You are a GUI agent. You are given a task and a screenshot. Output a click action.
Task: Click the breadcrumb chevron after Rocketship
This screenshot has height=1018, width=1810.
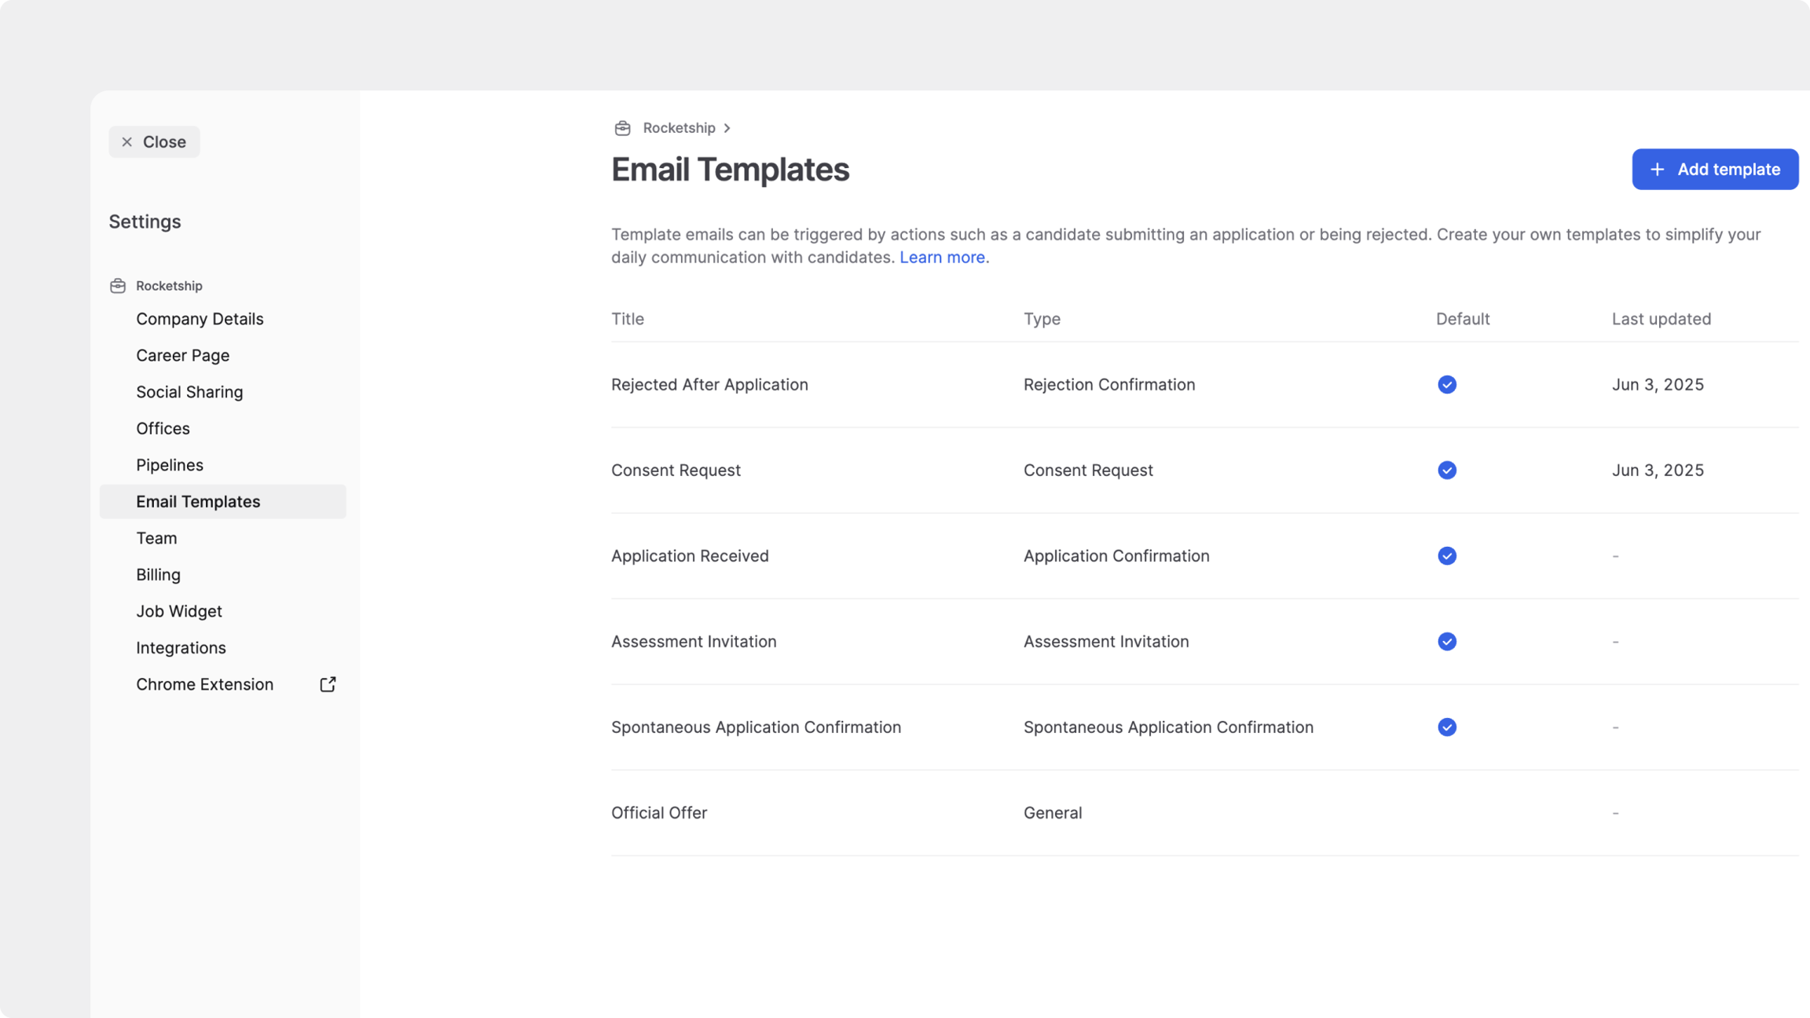tap(727, 128)
